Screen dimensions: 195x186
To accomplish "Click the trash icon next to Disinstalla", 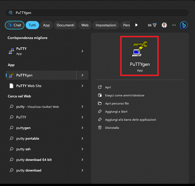I will click(100, 128).
